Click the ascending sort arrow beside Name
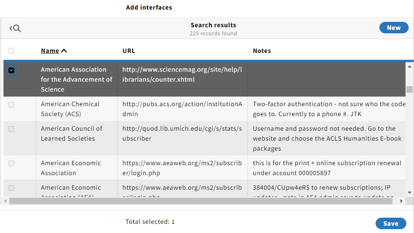414x233 pixels. pyautogui.click(x=64, y=51)
